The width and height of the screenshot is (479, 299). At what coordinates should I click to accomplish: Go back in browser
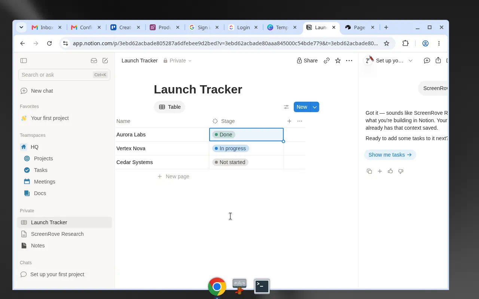pos(22,43)
